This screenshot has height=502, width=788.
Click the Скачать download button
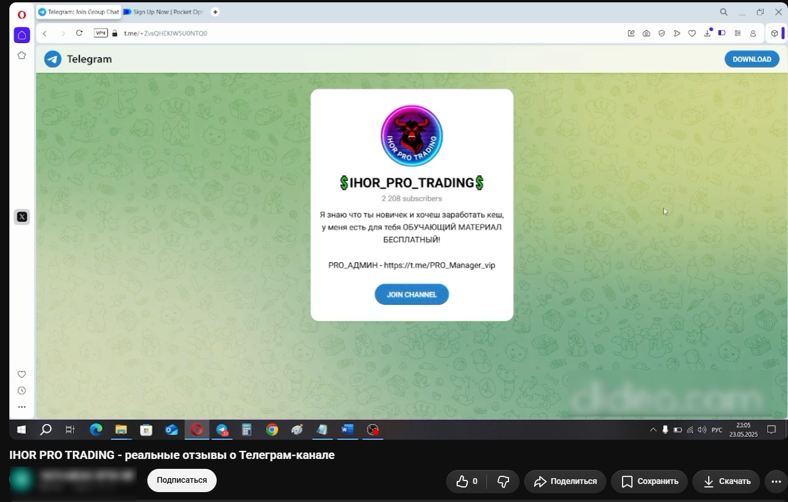point(726,482)
